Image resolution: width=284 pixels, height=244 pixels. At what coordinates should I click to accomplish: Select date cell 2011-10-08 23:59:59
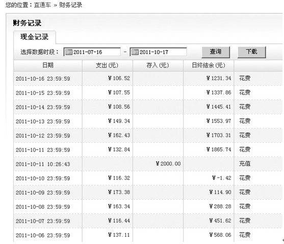click(x=43, y=207)
